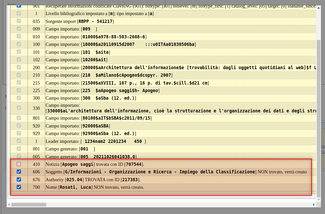Click the horizontal scrollbar left arrow
Viewport: 325px width, 214px height.
[9, 204]
